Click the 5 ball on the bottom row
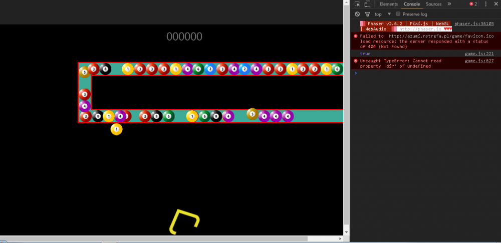The width and height of the screenshot is (501, 243). [253, 114]
